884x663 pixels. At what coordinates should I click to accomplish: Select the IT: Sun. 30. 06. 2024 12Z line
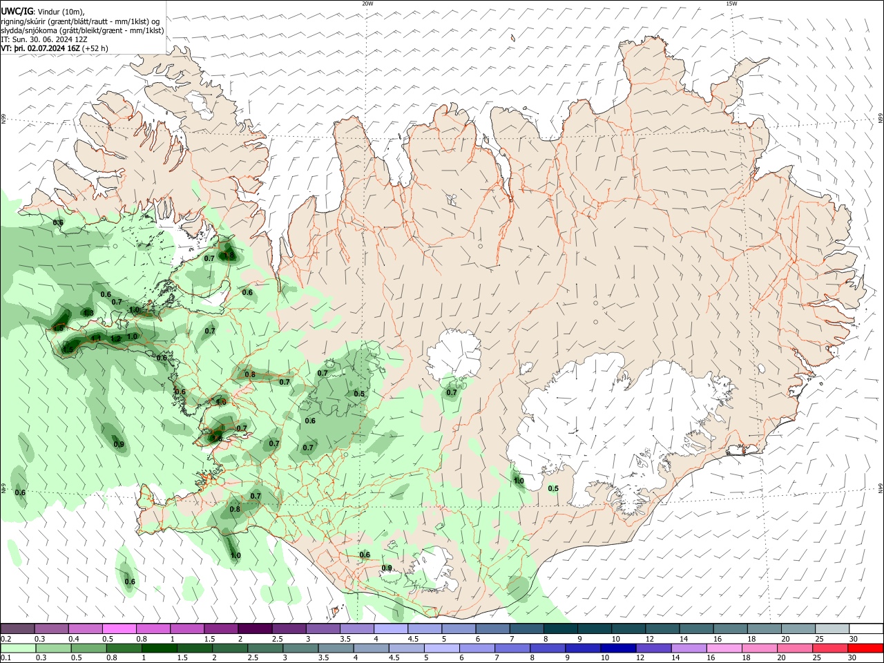pos(44,39)
